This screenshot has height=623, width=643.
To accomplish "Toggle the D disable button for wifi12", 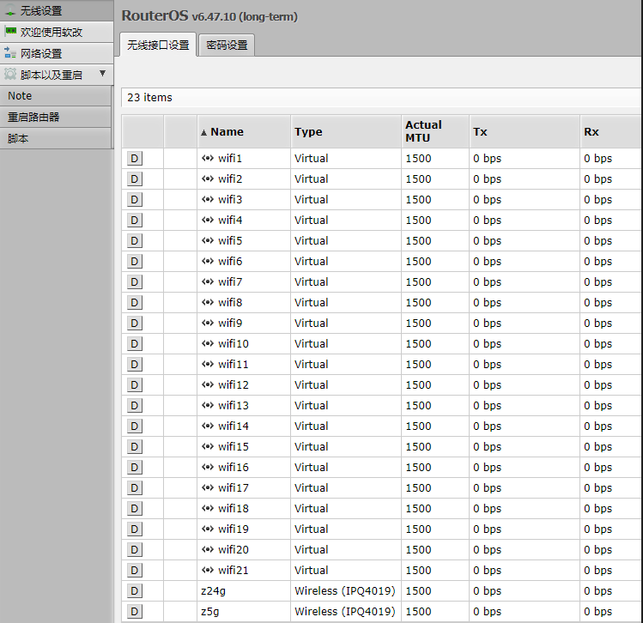I will click(x=135, y=385).
